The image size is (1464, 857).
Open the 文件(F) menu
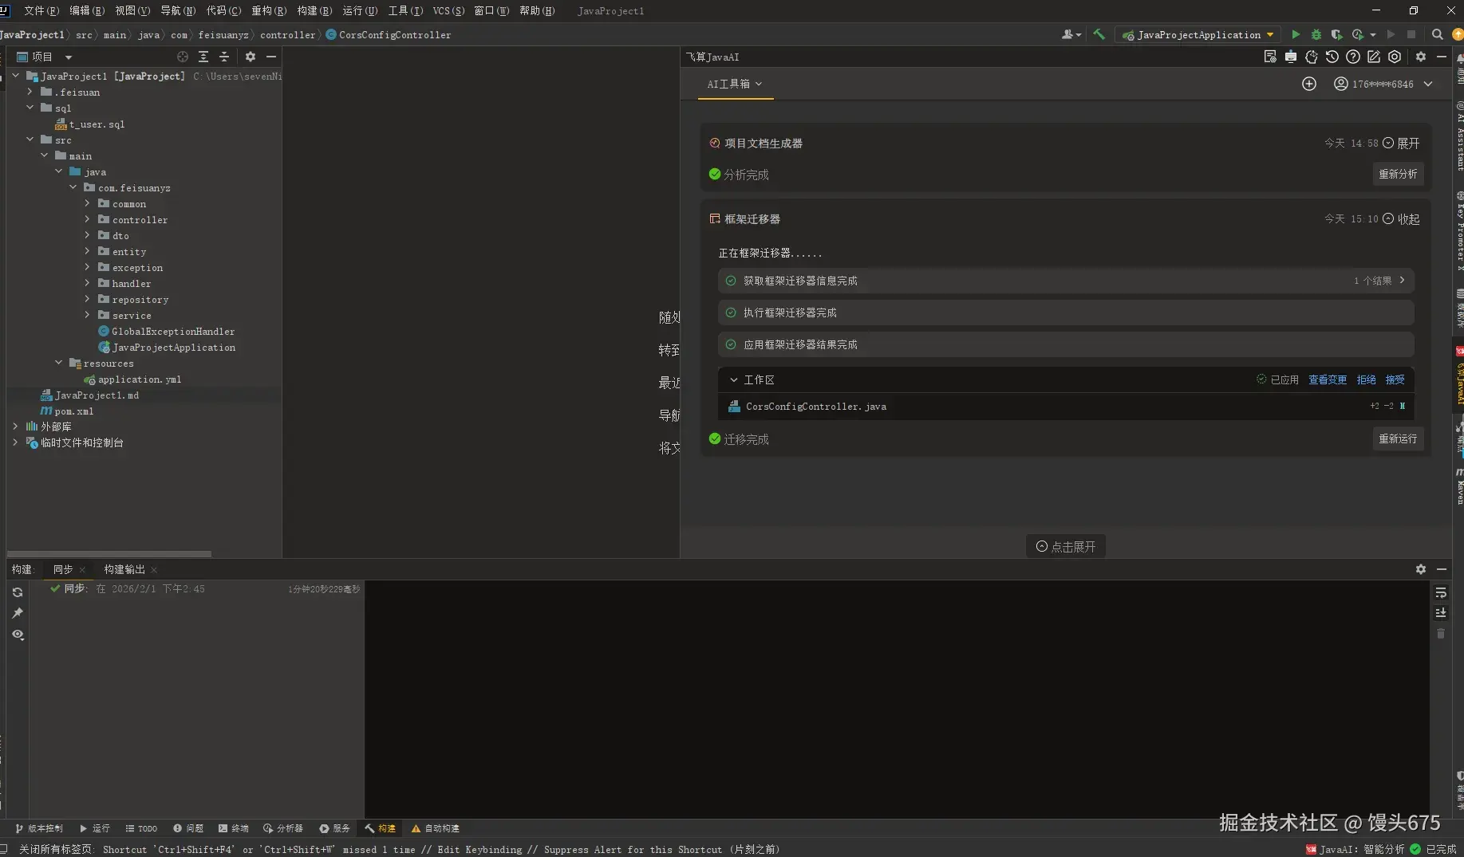[41, 10]
